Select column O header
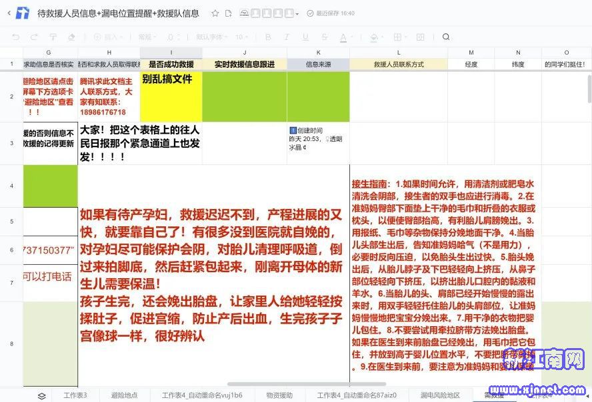This screenshot has width=592, height=402. 566,53
